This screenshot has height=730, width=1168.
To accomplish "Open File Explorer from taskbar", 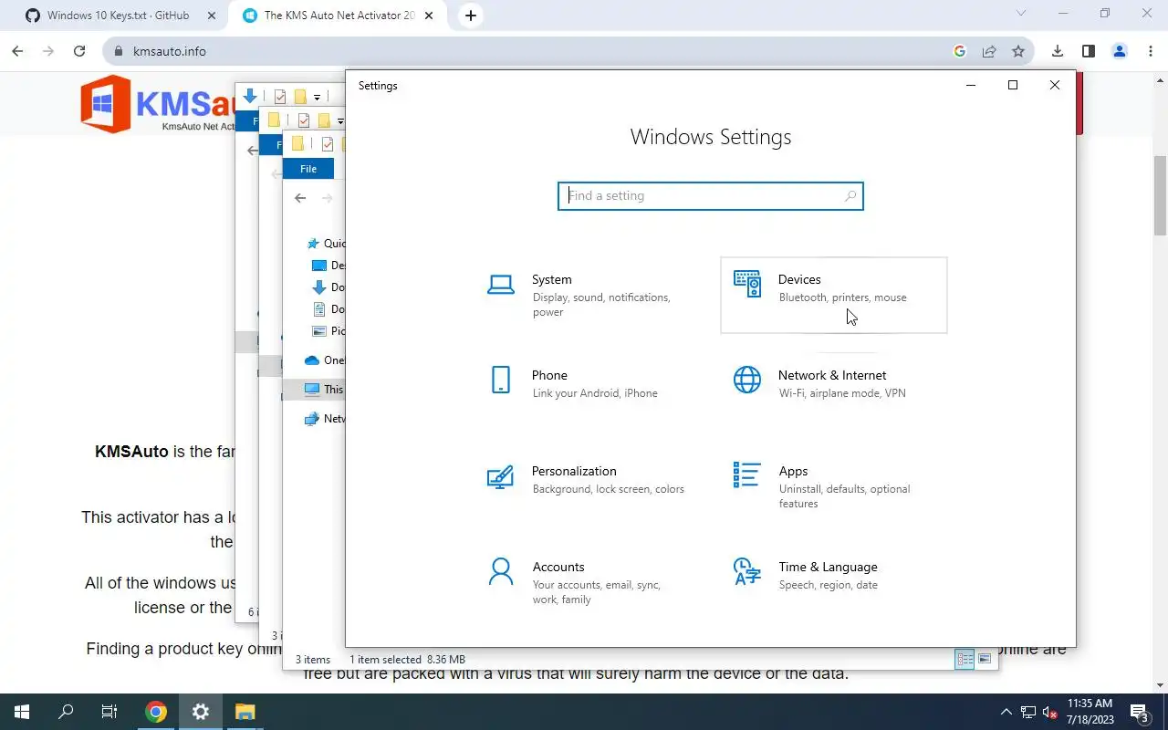I will pos(245,712).
